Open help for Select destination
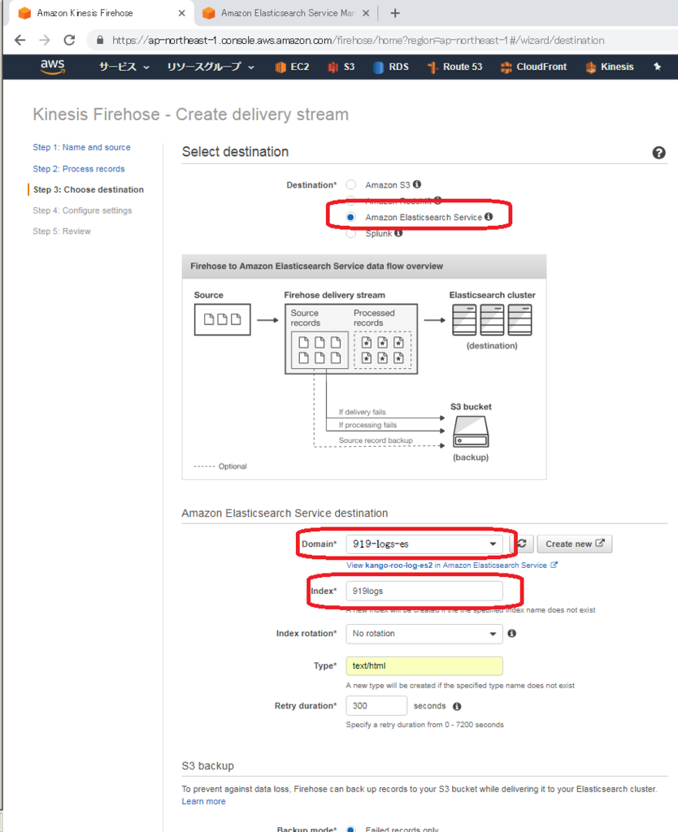The image size is (678, 832). pyautogui.click(x=658, y=153)
